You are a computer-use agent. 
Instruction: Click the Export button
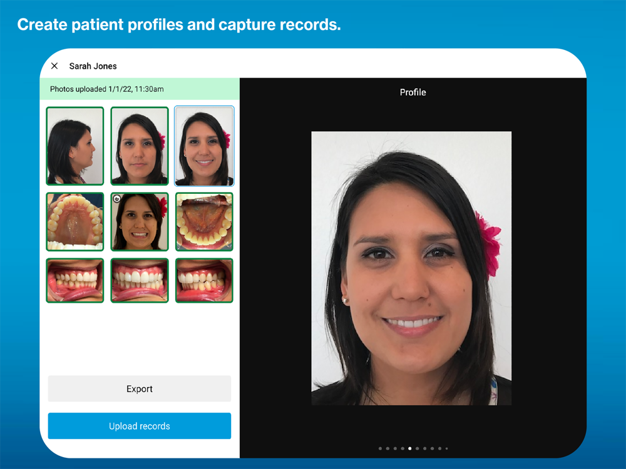point(140,388)
